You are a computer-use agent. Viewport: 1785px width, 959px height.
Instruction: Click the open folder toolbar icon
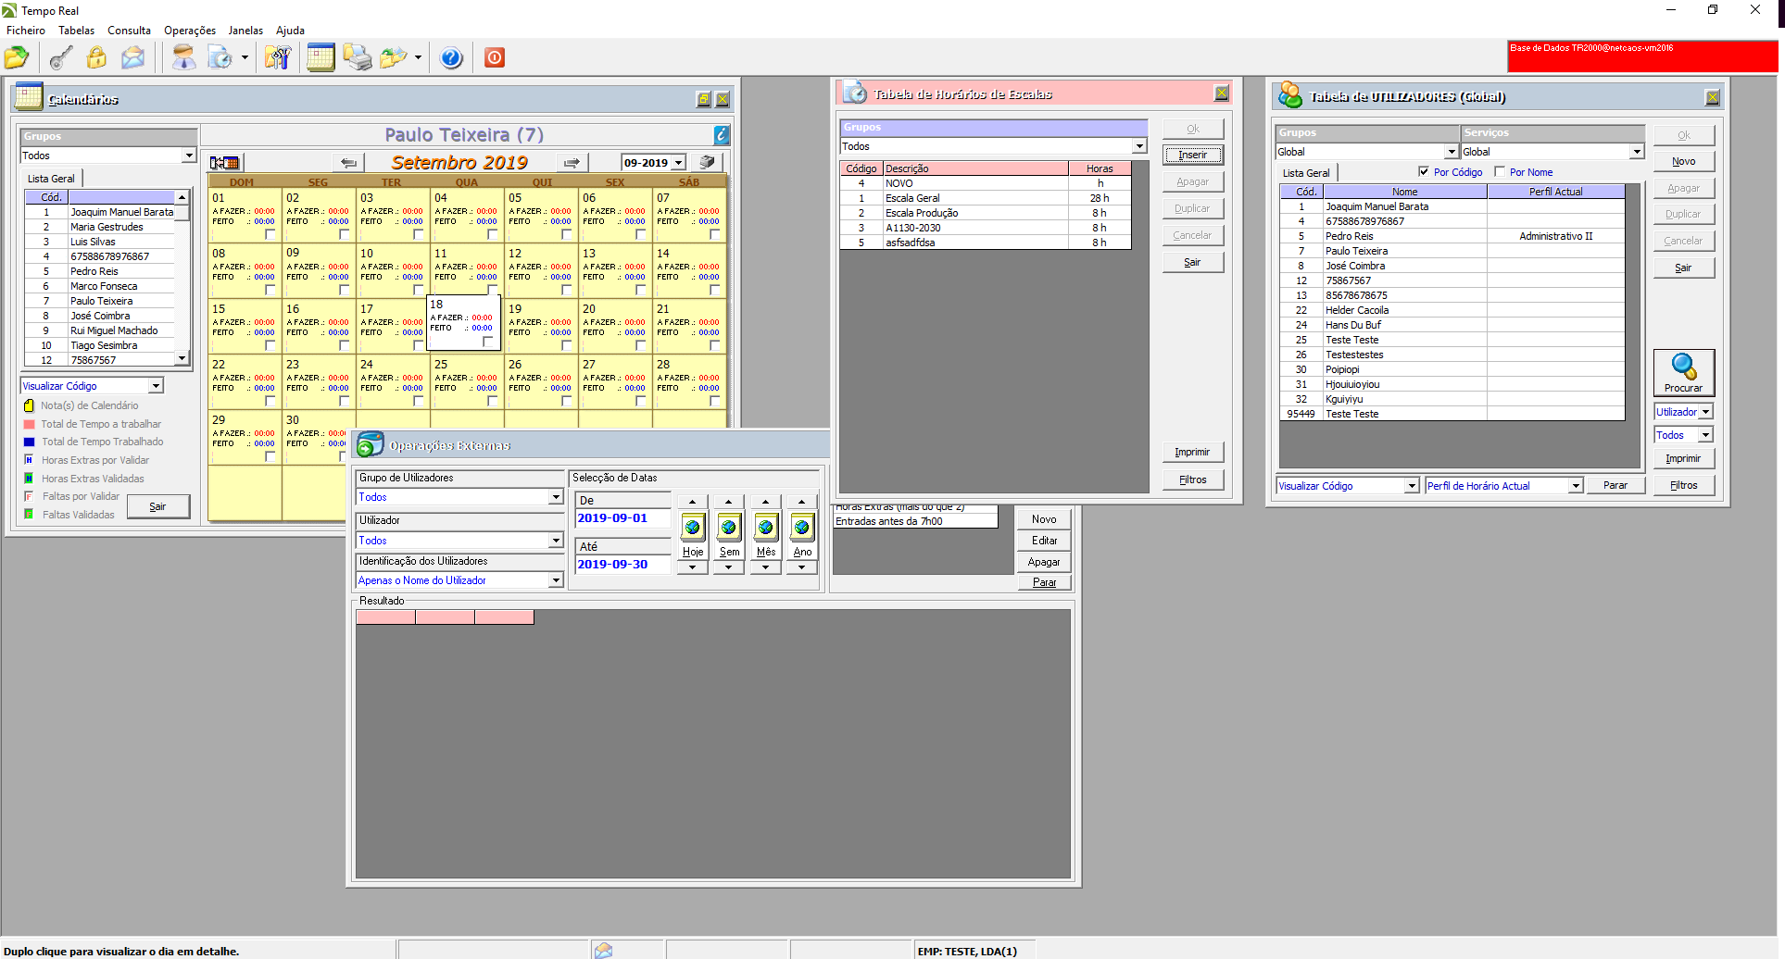[x=17, y=57]
